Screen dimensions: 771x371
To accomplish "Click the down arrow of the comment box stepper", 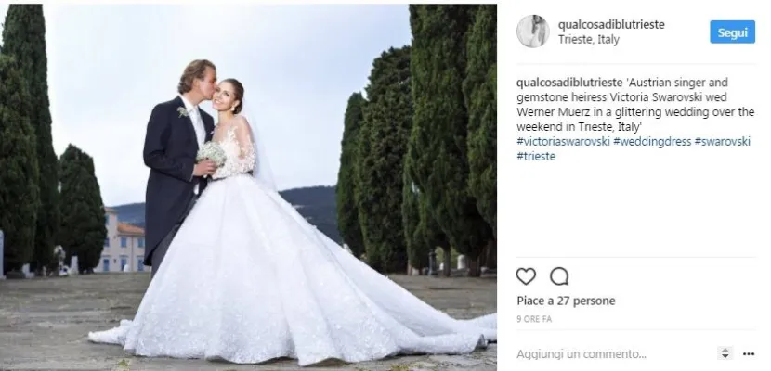I will click(724, 356).
